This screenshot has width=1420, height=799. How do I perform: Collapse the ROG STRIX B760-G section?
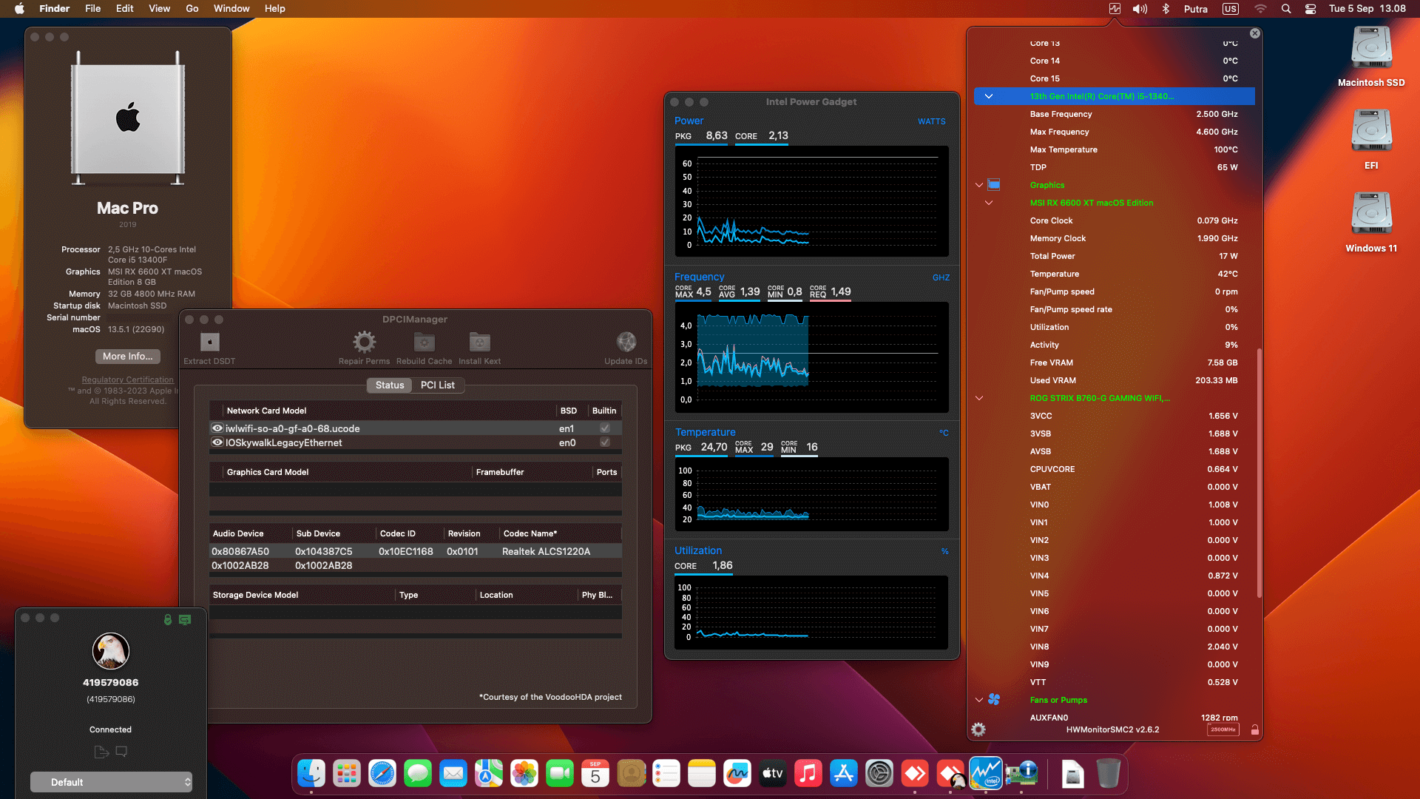pyautogui.click(x=979, y=398)
